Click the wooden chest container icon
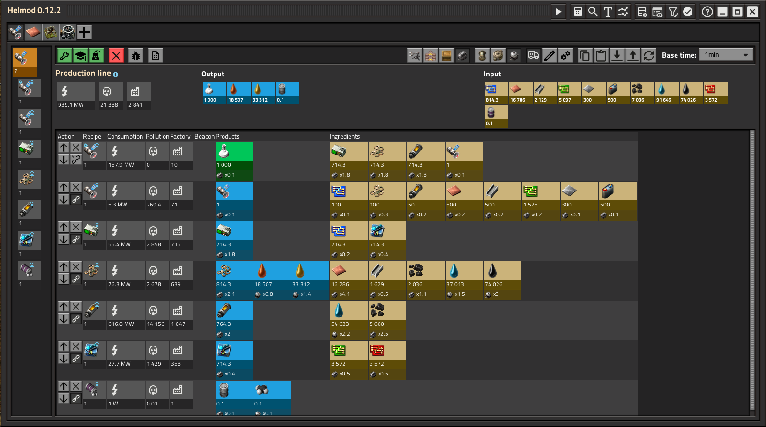Viewport: 766px width, 427px height. click(446, 56)
